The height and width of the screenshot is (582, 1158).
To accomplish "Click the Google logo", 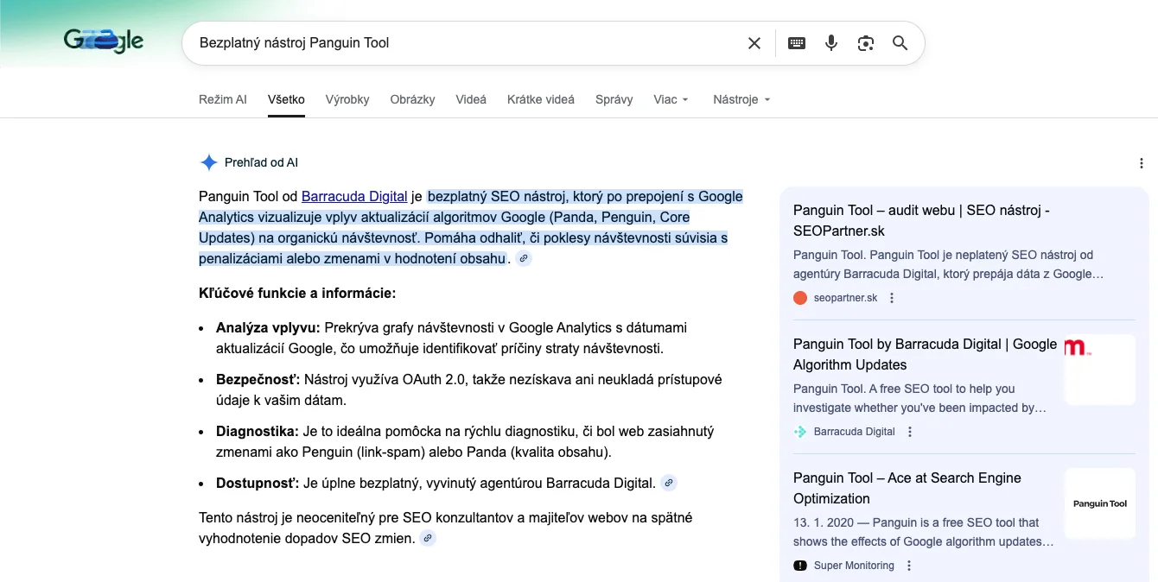I will click(104, 41).
